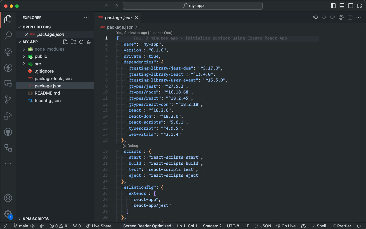This screenshot has height=229, width=366.
Task: Expand the node_modules folder
Action: point(24,49)
